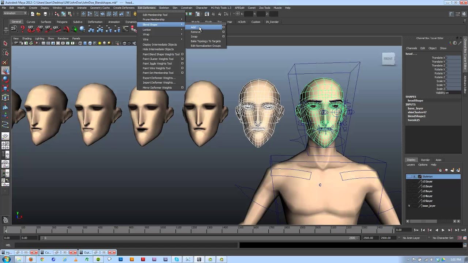The image size is (468, 263).
Task: Click the save scene icon
Action: (45, 14)
